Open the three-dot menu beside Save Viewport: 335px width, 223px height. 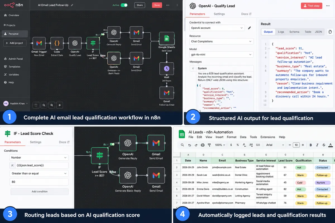pyautogui.click(x=167, y=5)
